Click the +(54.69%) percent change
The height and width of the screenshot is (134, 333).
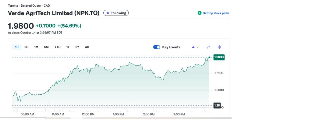point(69,26)
